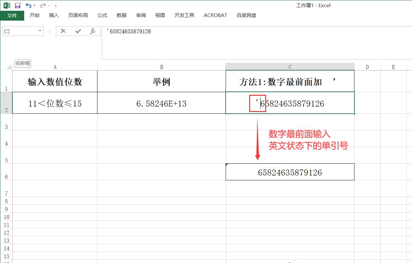Select column D header
The image size is (412, 263).
tap(367, 67)
